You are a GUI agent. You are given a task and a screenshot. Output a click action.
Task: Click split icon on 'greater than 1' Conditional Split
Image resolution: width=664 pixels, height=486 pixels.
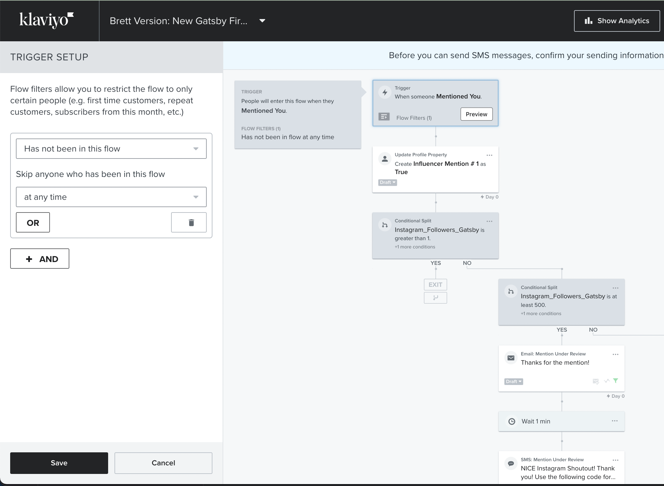(385, 225)
